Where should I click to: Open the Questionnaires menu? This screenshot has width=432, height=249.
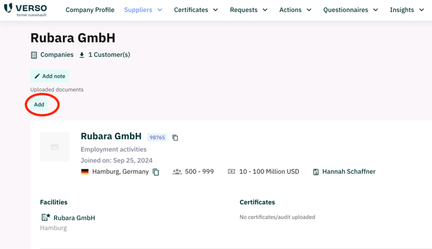(350, 10)
